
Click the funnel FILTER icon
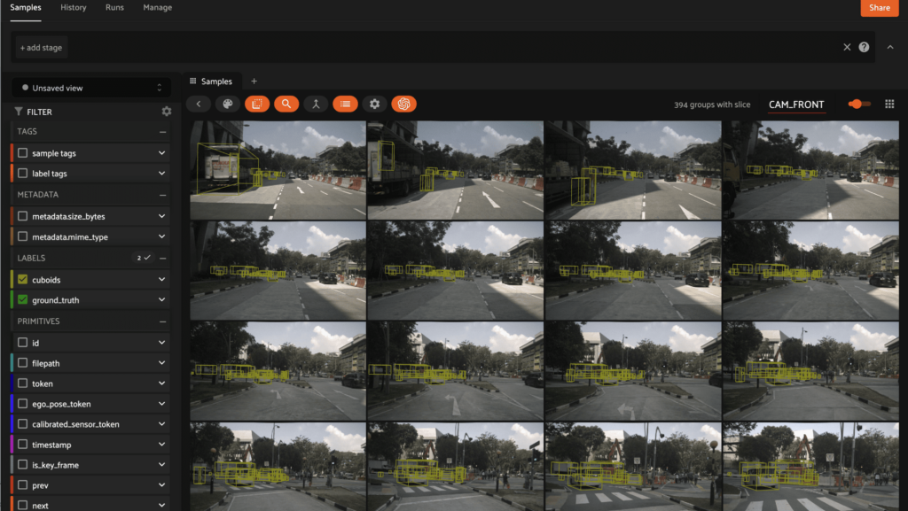point(19,112)
